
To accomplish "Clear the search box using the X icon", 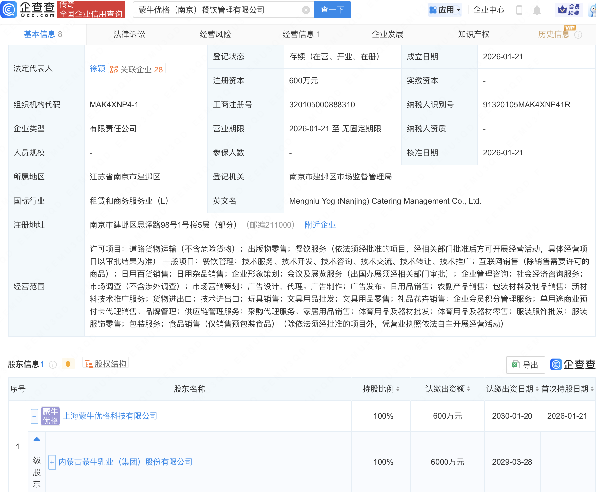I will click(306, 10).
